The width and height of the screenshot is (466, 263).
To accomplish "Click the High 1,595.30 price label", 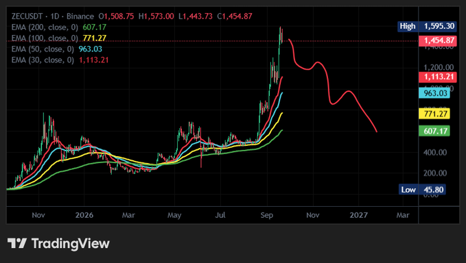I will click(427, 26).
